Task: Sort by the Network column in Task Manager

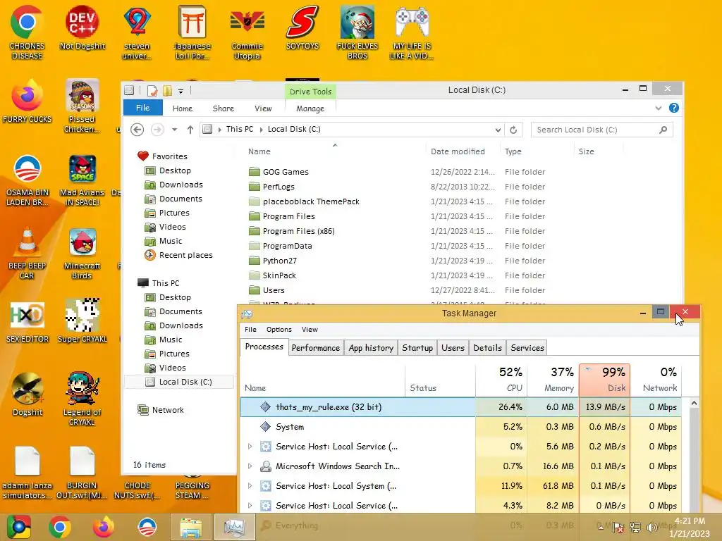Action: (x=656, y=380)
